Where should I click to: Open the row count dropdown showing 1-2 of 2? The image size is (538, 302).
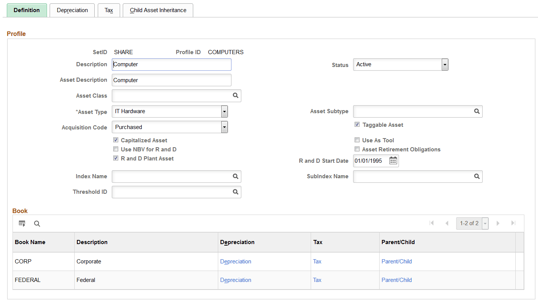tap(485, 223)
